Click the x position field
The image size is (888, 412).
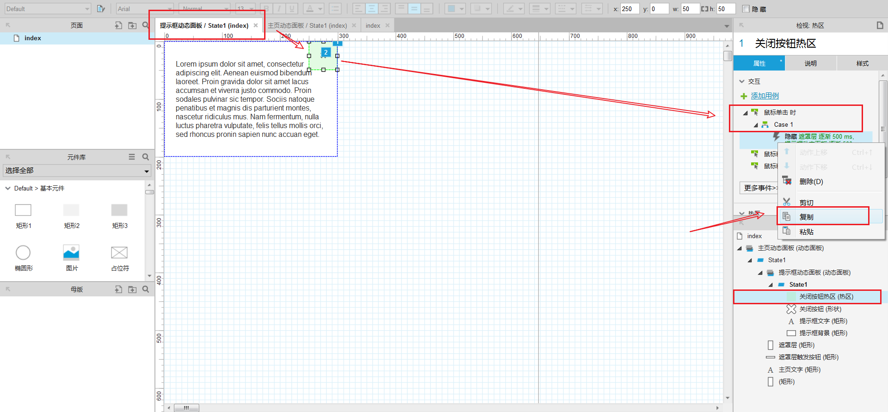(x=629, y=9)
